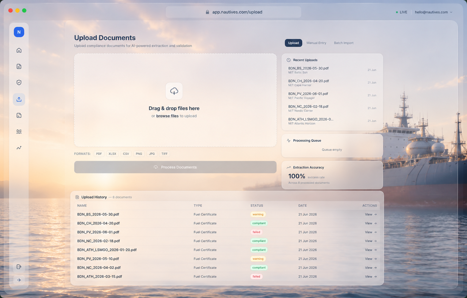Click failed badge for BDN_PV_2026-06-01.pdf
The image size is (467, 298).
click(256, 232)
